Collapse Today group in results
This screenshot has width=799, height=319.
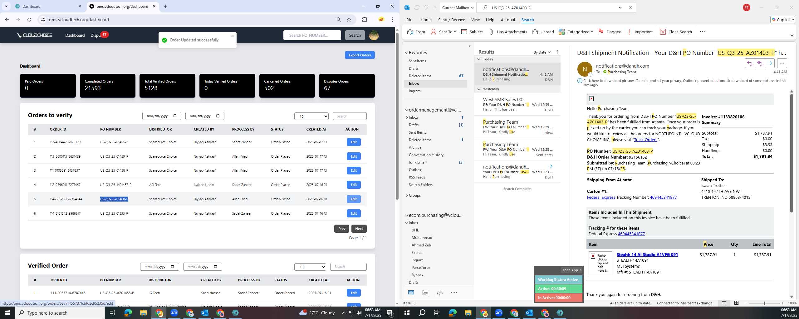479,59
